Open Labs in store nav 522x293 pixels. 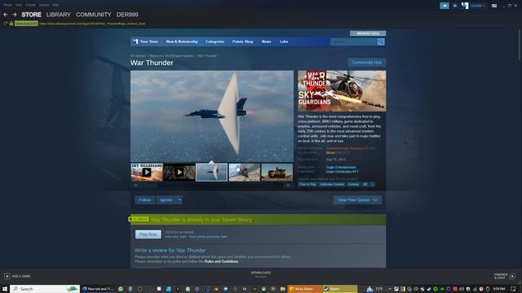click(x=284, y=42)
